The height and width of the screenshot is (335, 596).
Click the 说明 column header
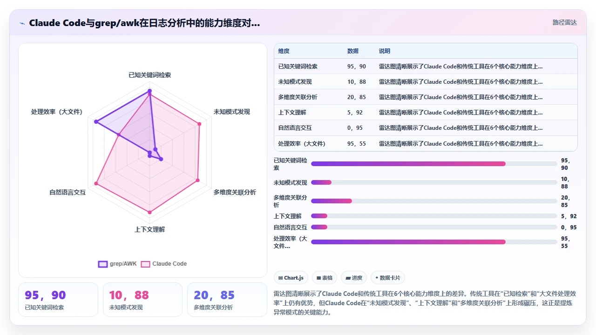point(385,51)
